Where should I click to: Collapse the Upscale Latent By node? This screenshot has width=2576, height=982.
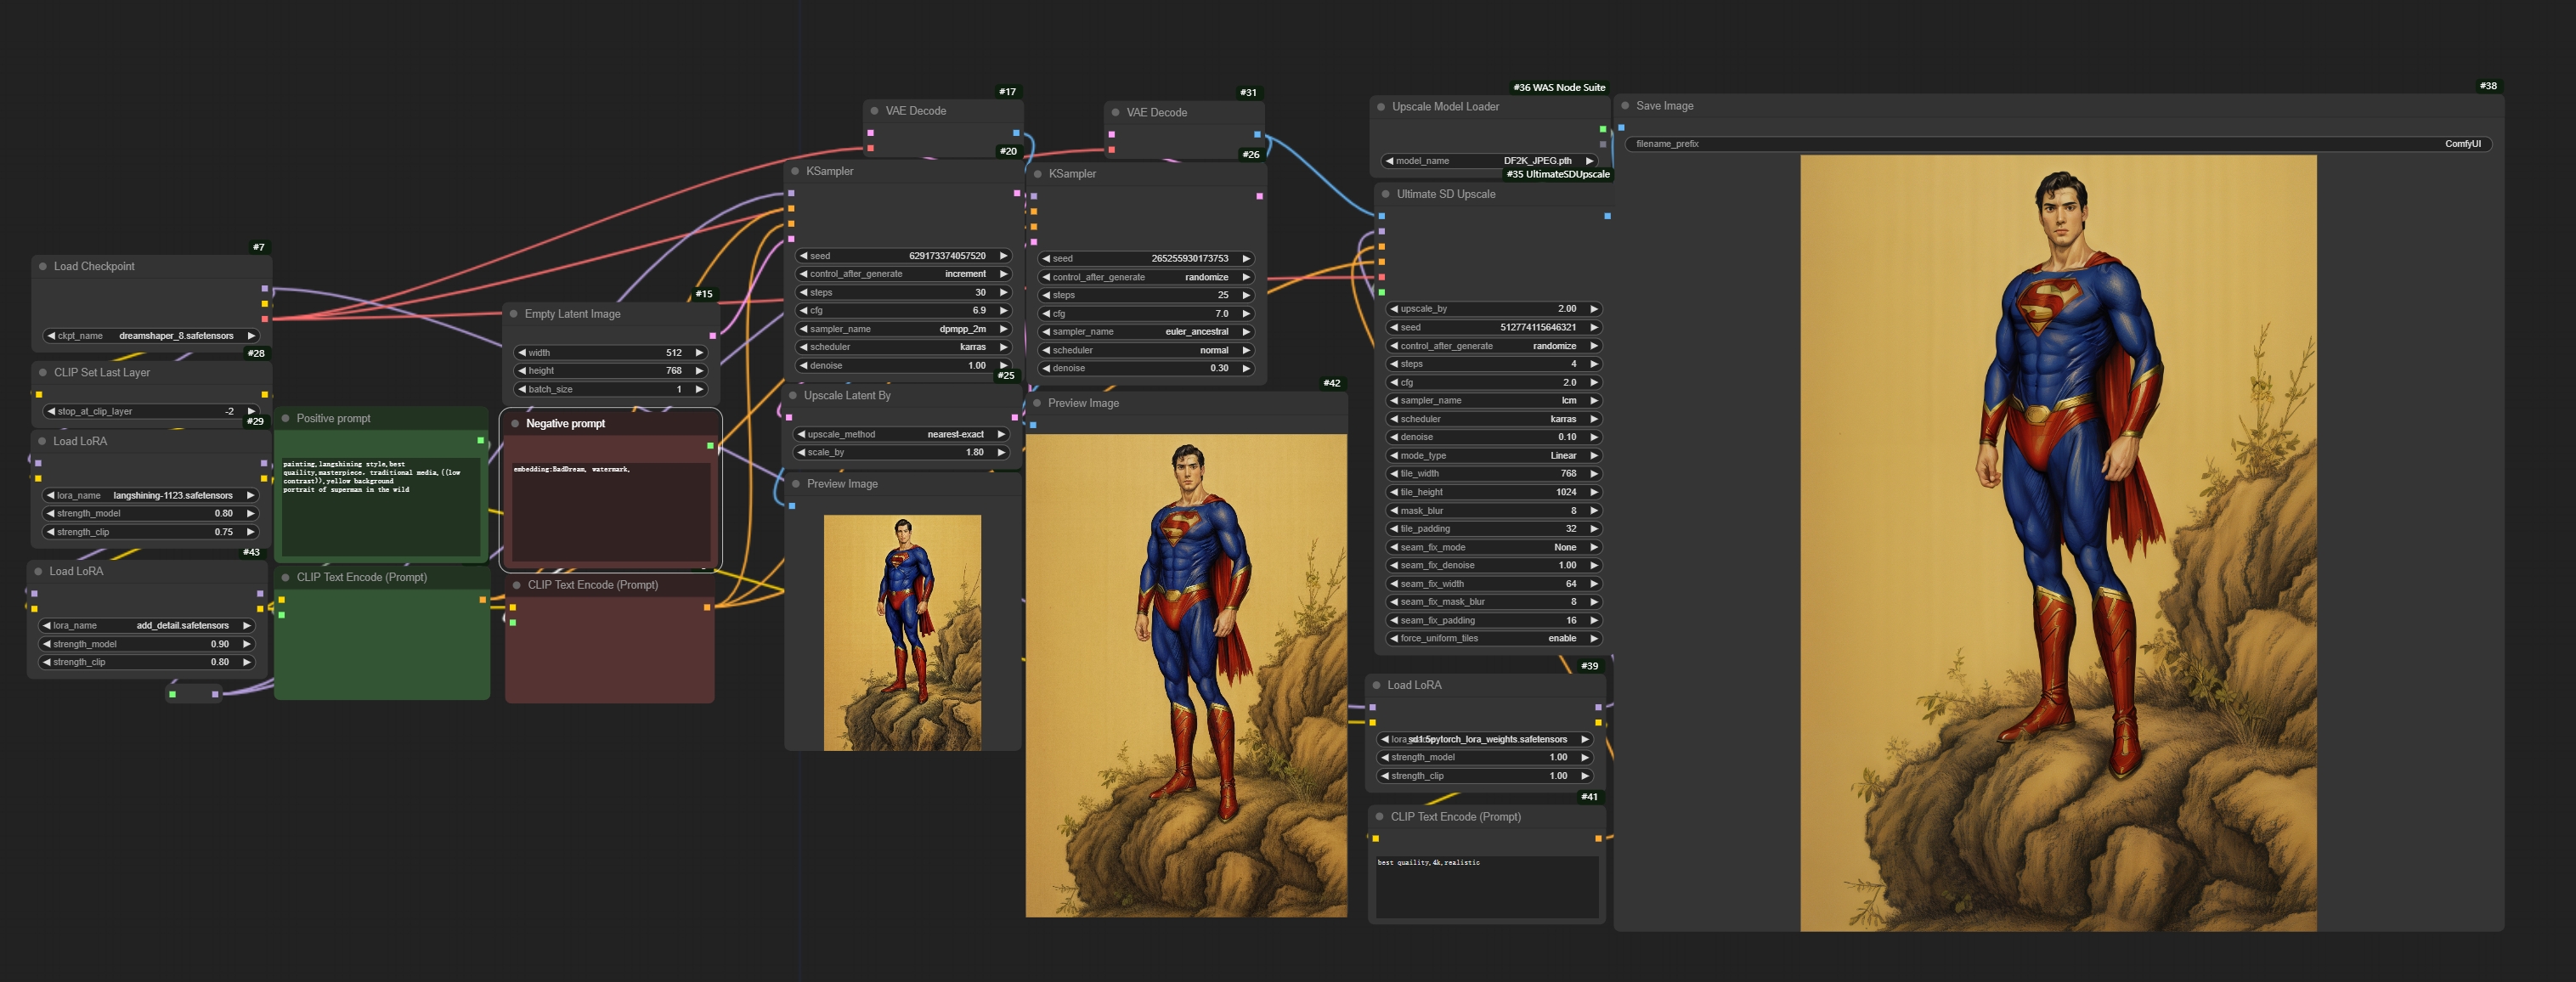coord(793,395)
